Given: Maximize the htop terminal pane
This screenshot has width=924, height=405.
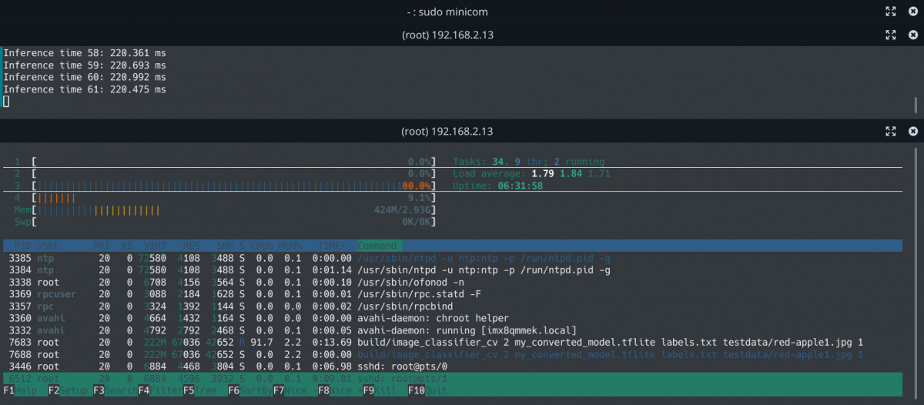Looking at the screenshot, I should coord(891,132).
